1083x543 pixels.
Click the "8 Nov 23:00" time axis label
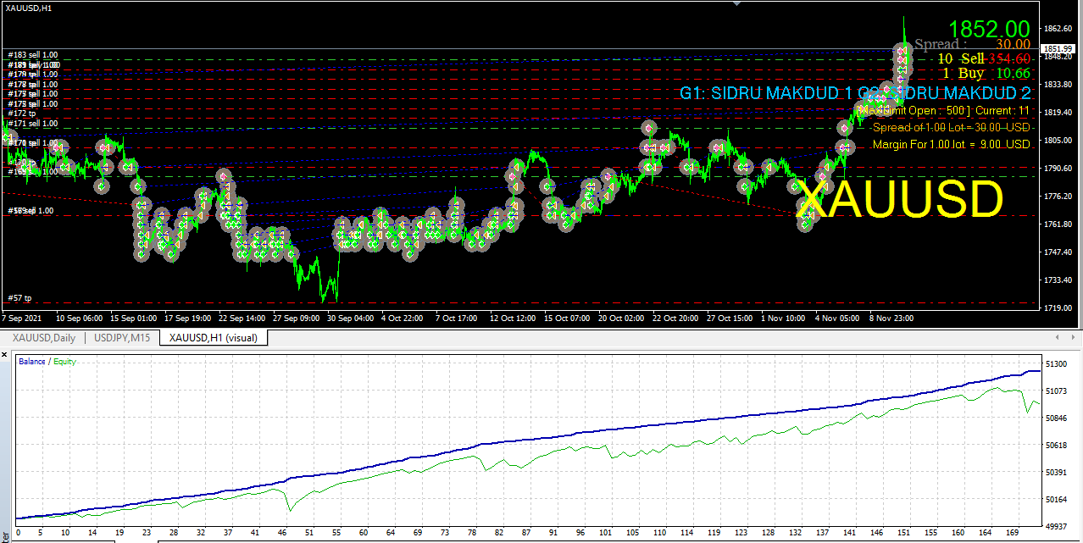pyautogui.click(x=891, y=319)
